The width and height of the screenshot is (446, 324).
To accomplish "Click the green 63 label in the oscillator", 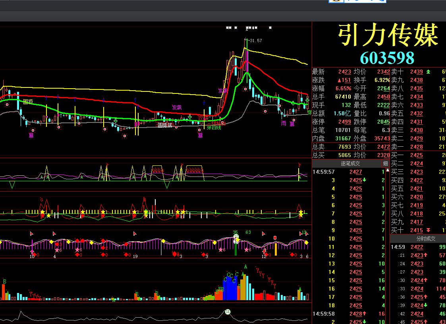I will tap(248, 232).
